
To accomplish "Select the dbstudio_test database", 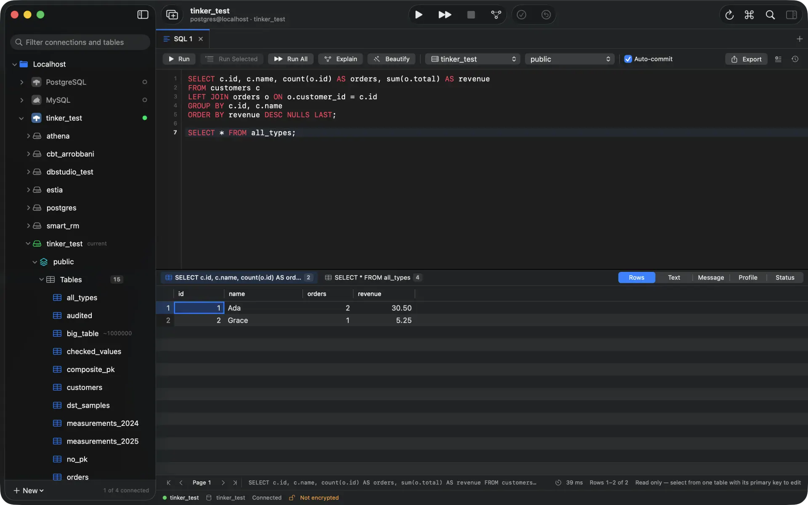I will (x=70, y=172).
